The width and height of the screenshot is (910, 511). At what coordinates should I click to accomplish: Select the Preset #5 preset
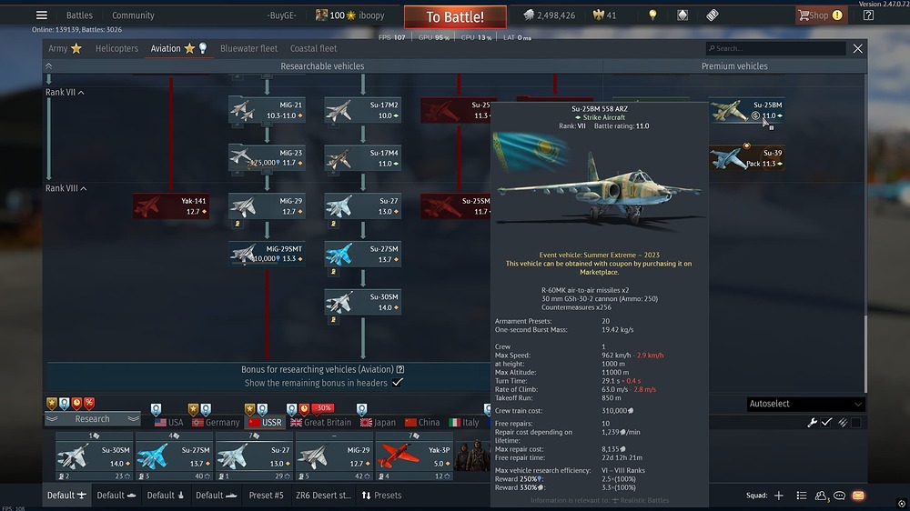(266, 496)
